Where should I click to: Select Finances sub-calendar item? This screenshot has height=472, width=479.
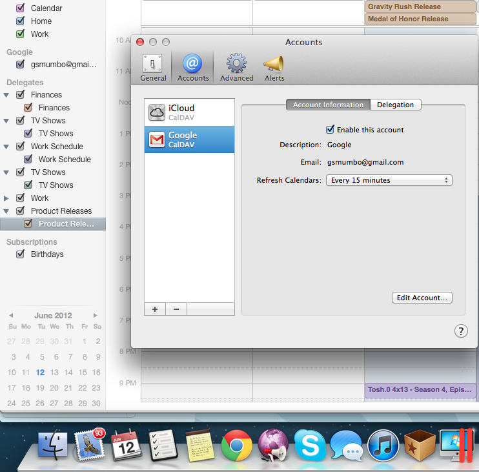pos(54,108)
